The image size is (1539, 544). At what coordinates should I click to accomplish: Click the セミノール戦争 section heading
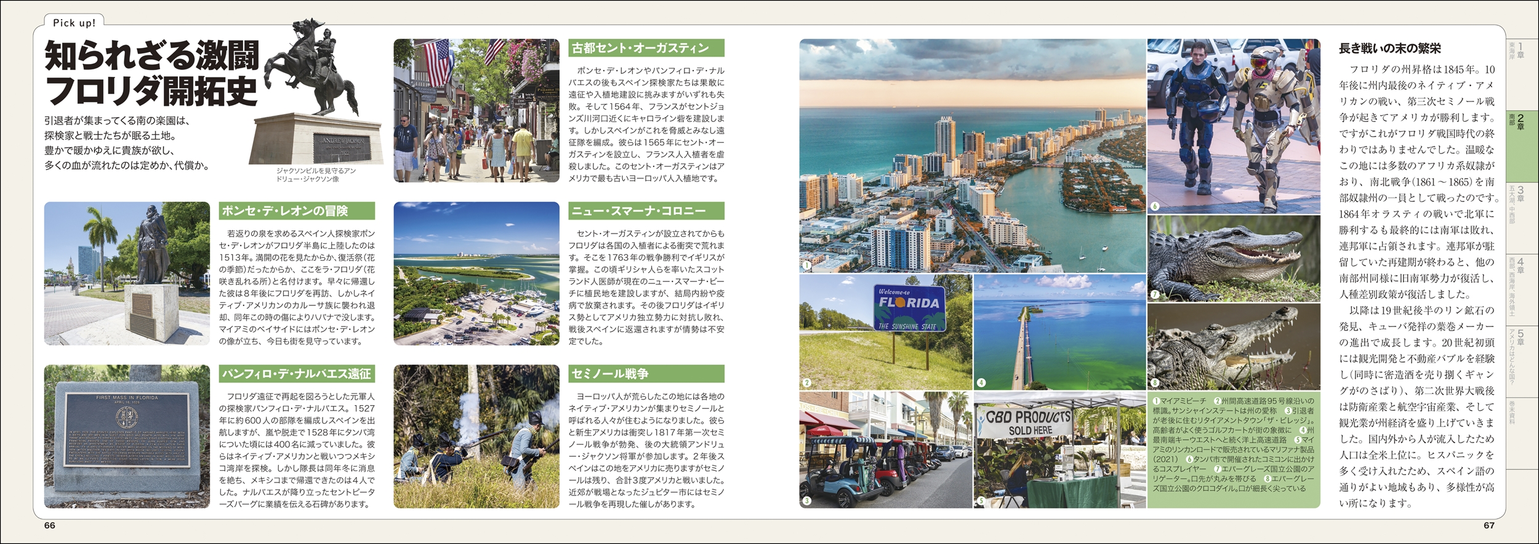click(x=646, y=374)
